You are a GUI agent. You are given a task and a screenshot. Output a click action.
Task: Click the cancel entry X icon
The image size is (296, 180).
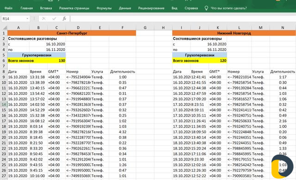click(x=43, y=19)
